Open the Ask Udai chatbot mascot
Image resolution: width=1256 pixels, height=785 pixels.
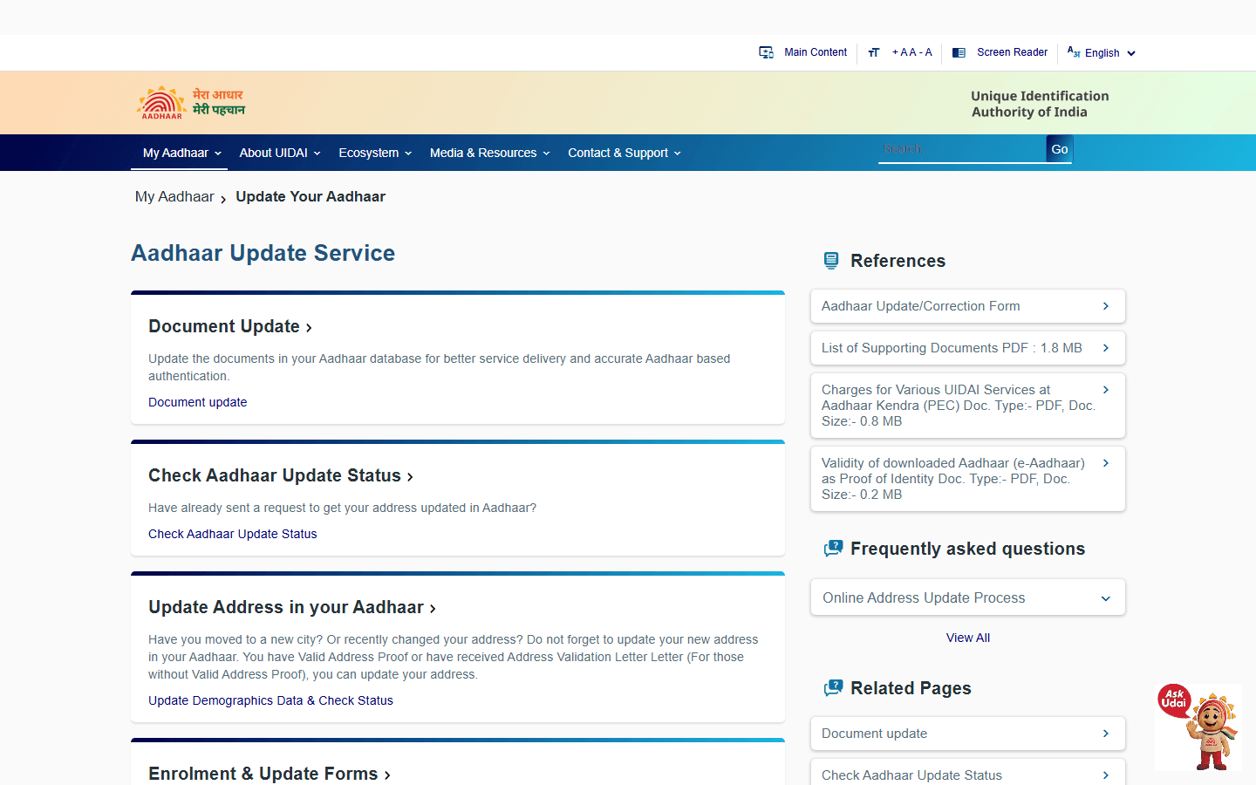1200,727
